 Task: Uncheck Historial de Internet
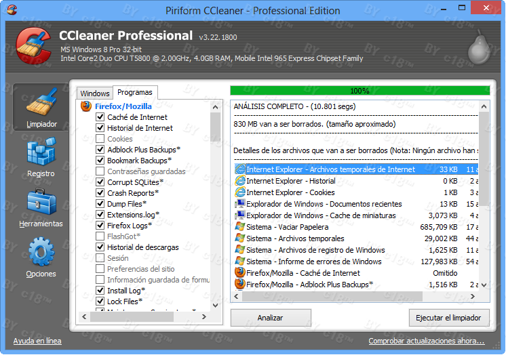click(100, 127)
